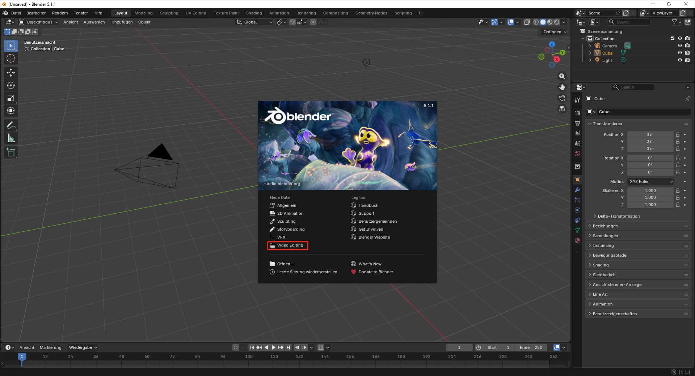This screenshot has width=695, height=376.
Task: Expand the Camera tree item
Action: click(590, 46)
